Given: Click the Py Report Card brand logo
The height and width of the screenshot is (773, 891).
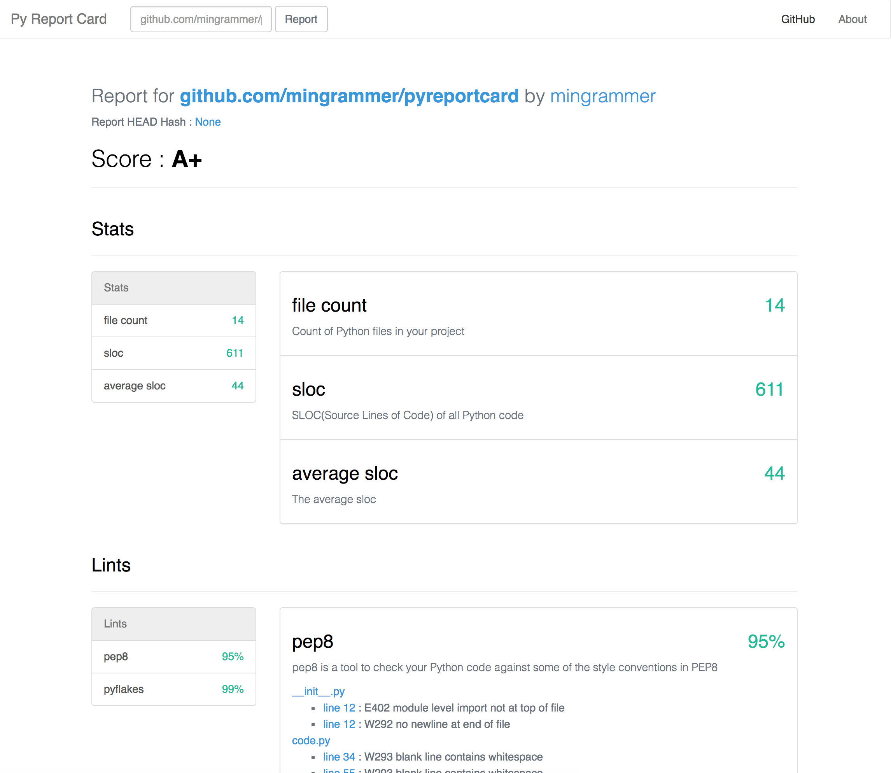Looking at the screenshot, I should [59, 19].
